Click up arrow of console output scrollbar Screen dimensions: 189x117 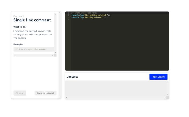(x=167, y=82)
